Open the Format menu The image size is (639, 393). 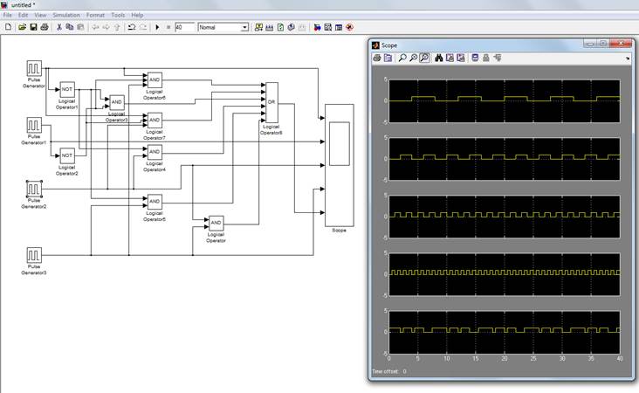(95, 15)
